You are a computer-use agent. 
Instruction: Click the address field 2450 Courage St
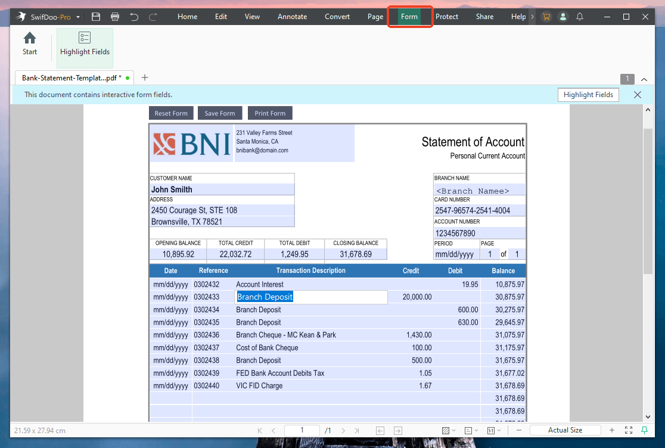[222, 210]
